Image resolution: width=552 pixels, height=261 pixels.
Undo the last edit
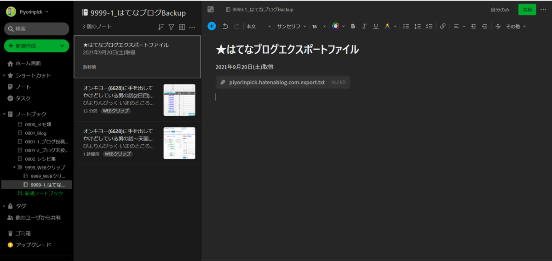(x=225, y=26)
